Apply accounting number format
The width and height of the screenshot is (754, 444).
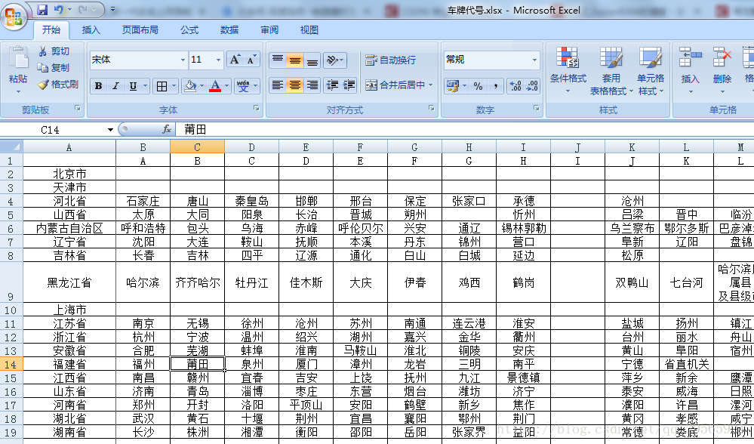[x=453, y=86]
